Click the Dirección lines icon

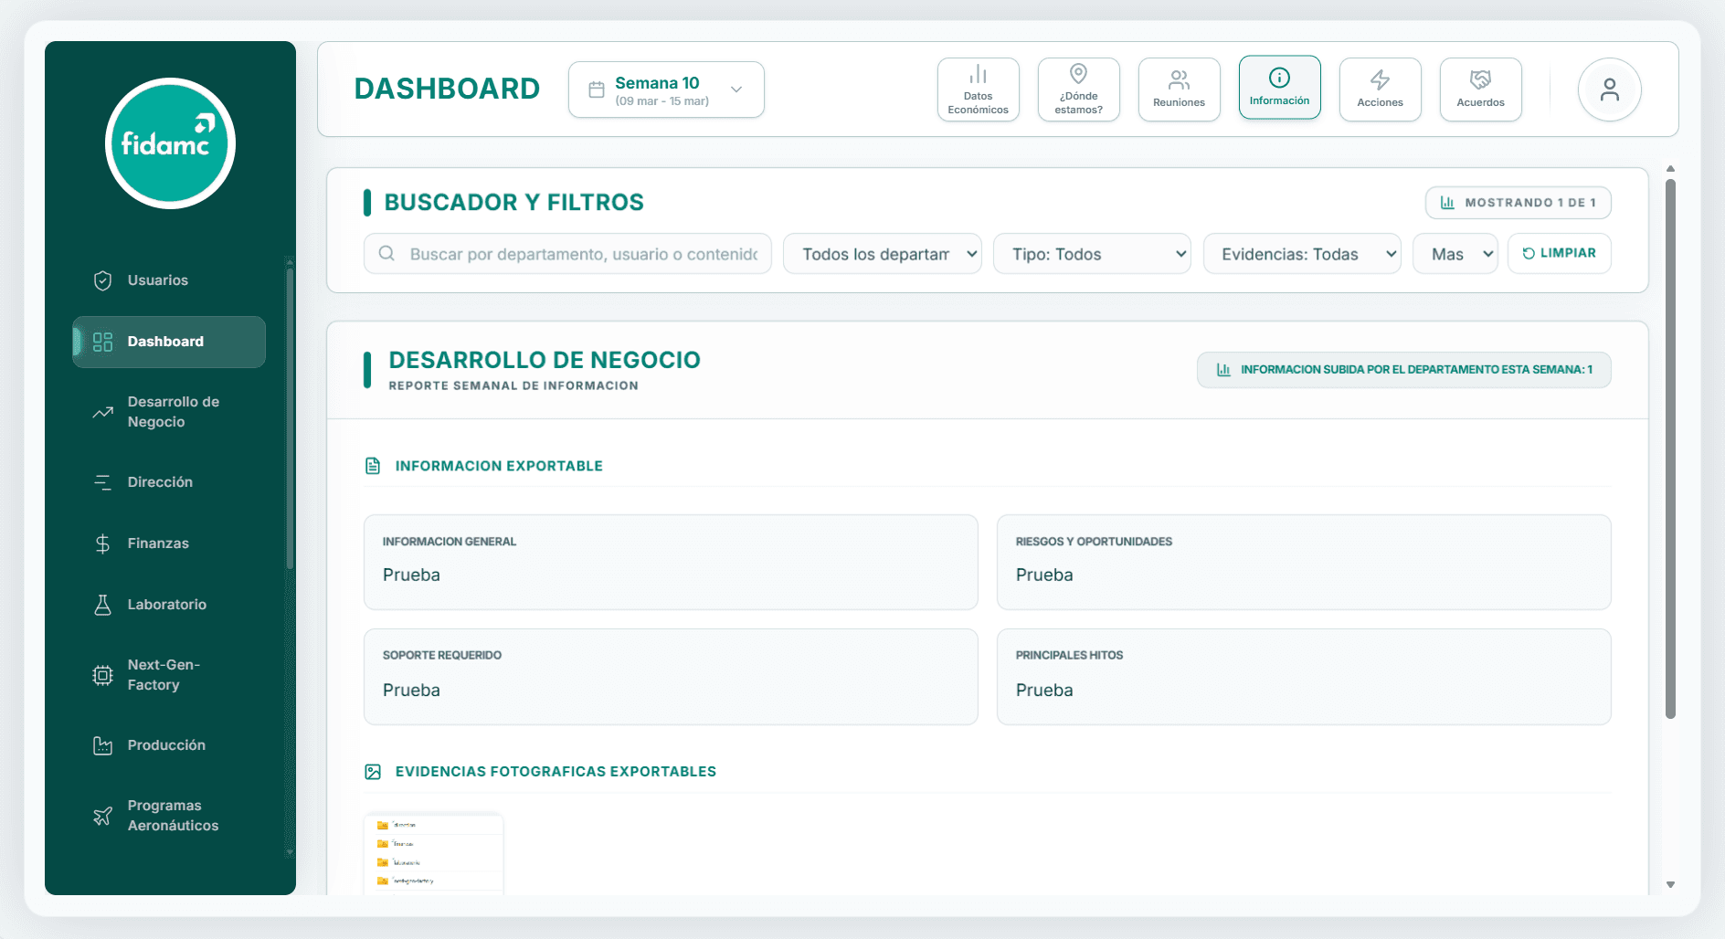click(103, 482)
